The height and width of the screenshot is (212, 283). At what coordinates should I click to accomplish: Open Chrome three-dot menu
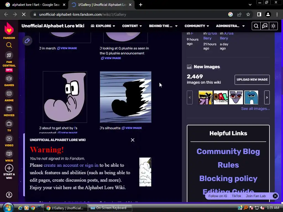(277, 14)
